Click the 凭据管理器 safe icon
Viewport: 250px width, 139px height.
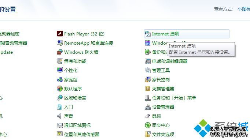point(148,89)
